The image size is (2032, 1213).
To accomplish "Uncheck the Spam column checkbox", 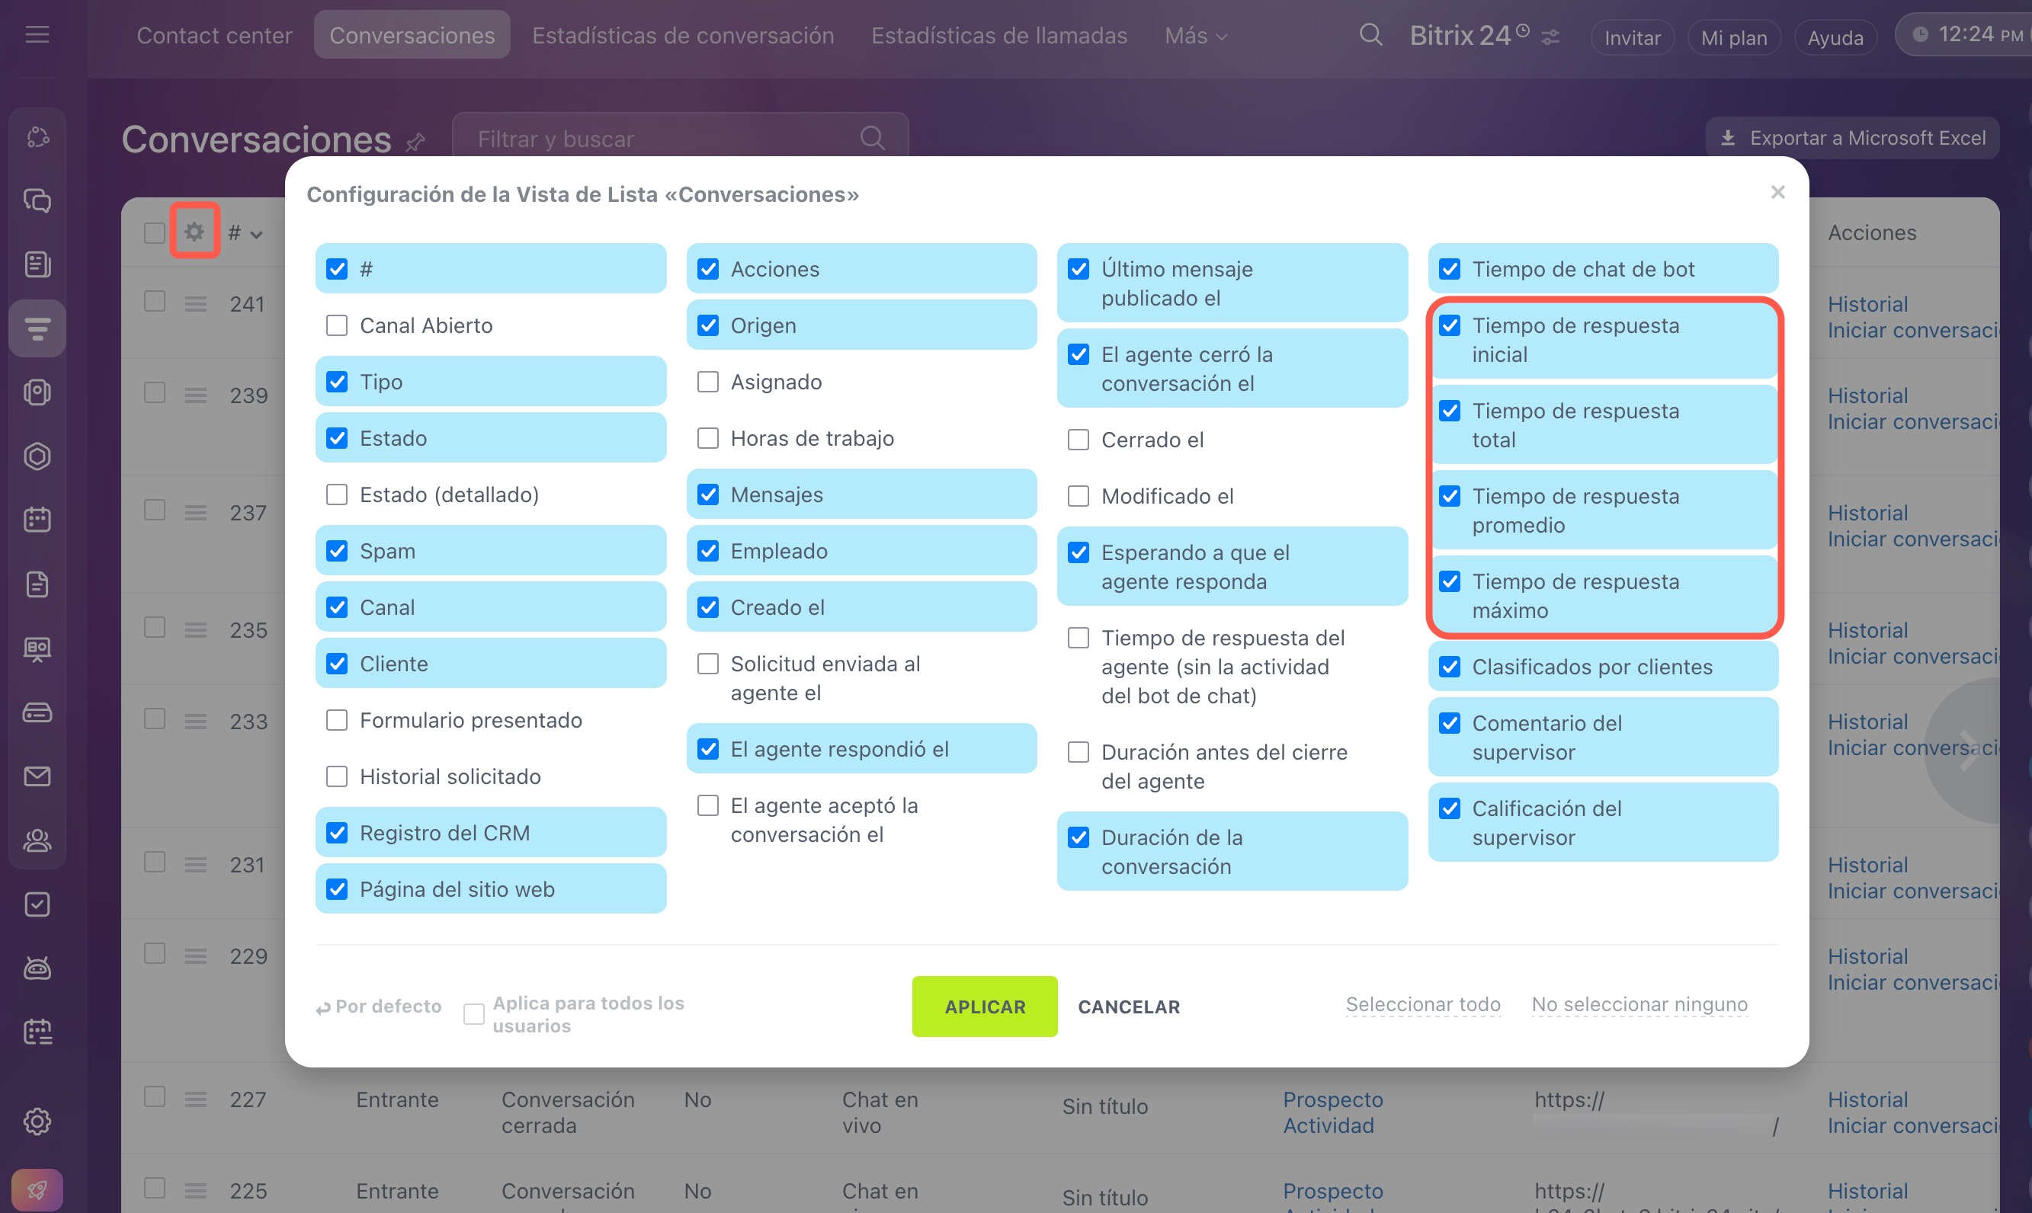I will [x=337, y=551].
